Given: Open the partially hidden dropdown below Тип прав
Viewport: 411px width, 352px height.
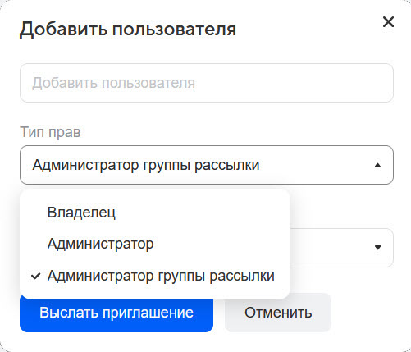Looking at the screenshot, I should [x=342, y=248].
